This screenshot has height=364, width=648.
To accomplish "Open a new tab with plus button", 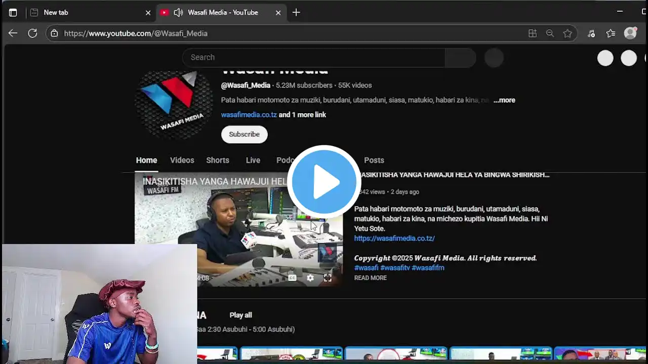I will coord(296,13).
